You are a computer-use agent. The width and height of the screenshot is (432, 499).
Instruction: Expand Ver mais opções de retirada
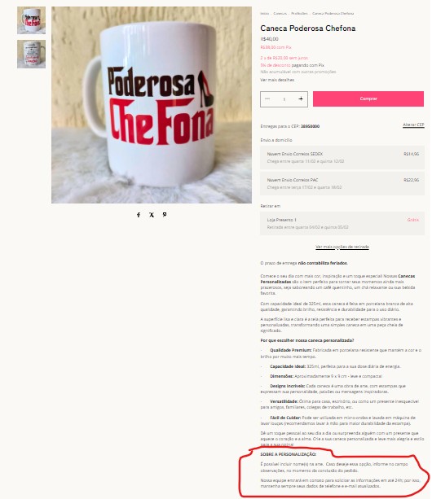click(x=342, y=247)
